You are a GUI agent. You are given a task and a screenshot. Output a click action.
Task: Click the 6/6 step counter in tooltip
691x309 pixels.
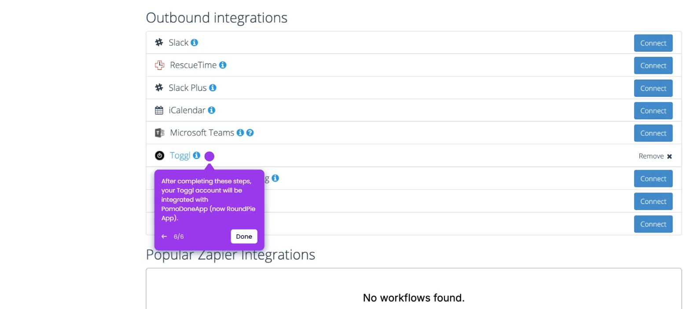click(x=179, y=236)
